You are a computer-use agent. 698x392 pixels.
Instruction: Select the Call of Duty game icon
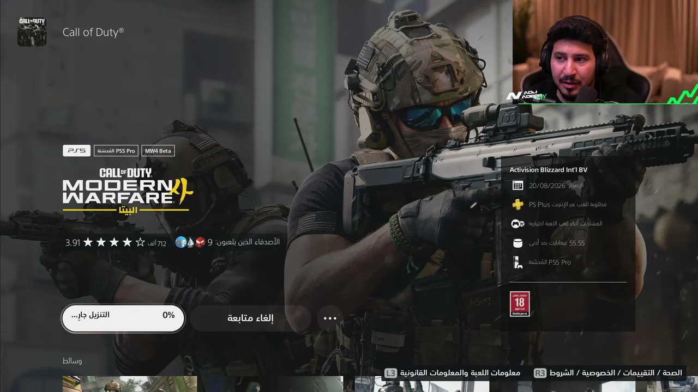coord(32,32)
